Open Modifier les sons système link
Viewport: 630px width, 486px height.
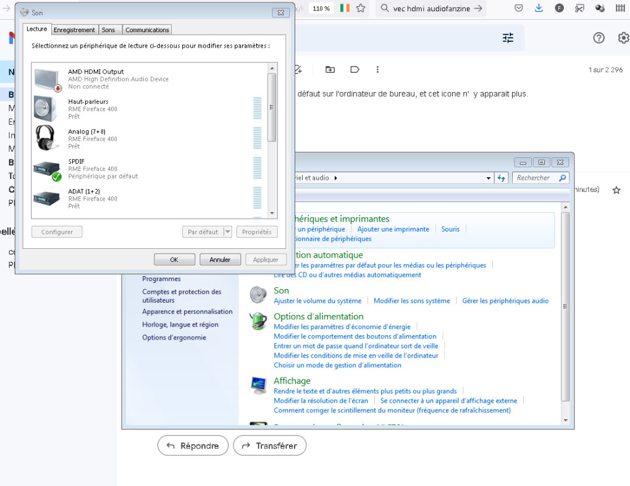(x=412, y=301)
